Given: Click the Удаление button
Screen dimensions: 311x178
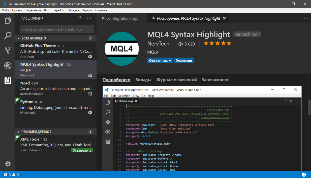Looking at the screenshot, I should click(184, 61).
